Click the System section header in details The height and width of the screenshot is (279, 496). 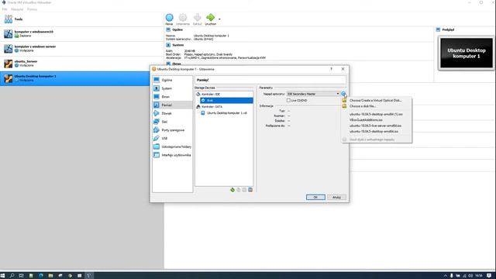coord(177,45)
